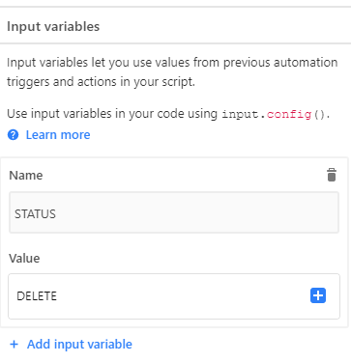This screenshot has width=351, height=363.
Task: Click empty space right of the STATUS name text
Action: coord(196,213)
